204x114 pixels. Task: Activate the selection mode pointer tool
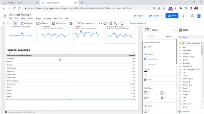(x=15, y=23)
